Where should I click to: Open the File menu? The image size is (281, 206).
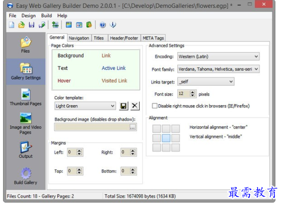pos(13,16)
